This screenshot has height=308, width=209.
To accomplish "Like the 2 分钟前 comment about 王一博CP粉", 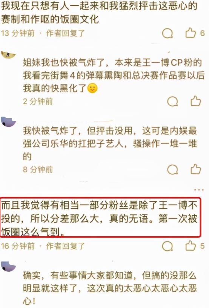I will point(196,101).
